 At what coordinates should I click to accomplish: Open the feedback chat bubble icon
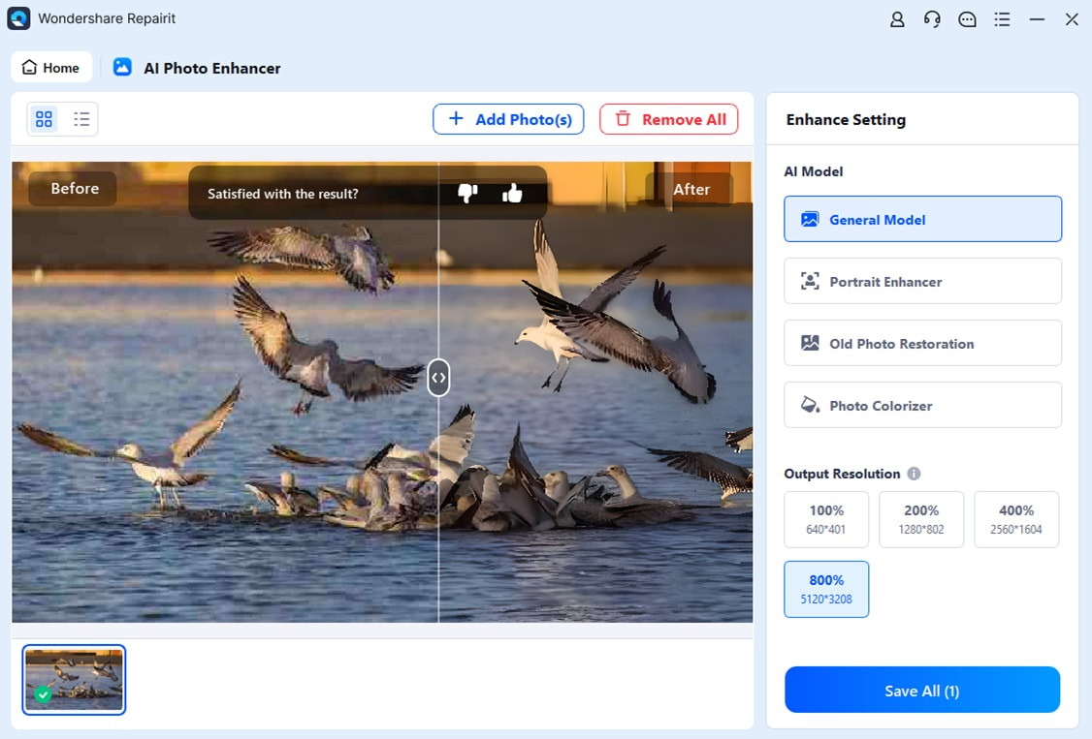click(x=967, y=19)
